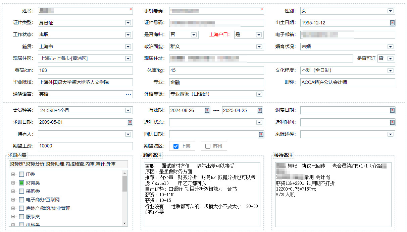
Task: Open the 文化程度 dropdown
Action: pyautogui.click(x=390, y=71)
